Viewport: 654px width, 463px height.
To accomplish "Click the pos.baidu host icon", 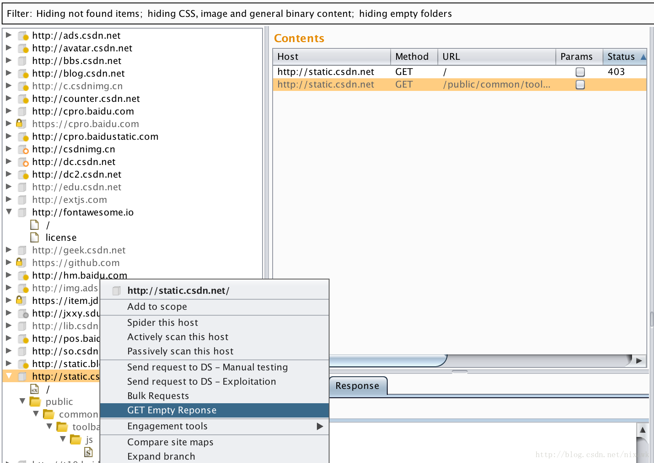I will click(23, 339).
